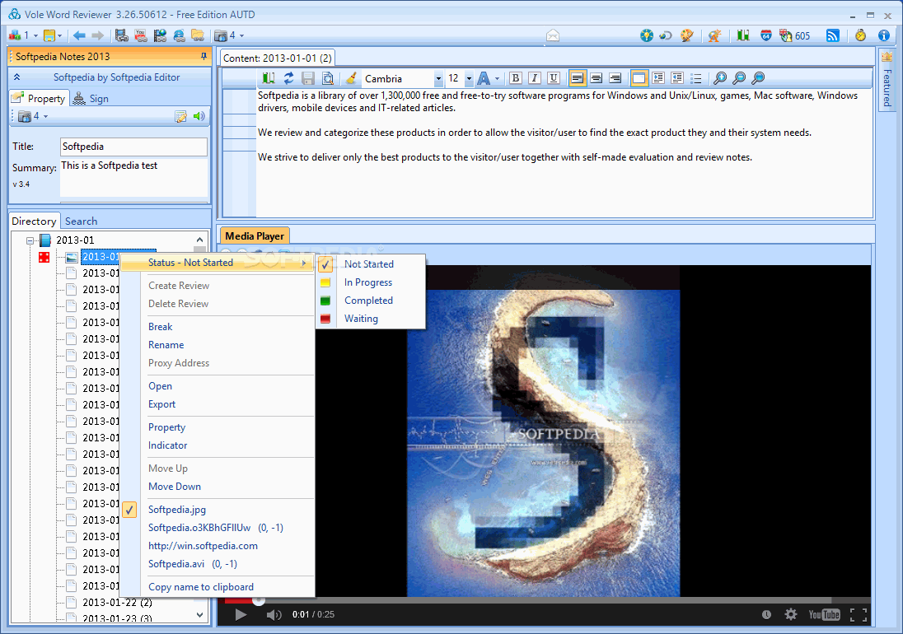Click the zoom in magnifier icon
Image resolution: width=903 pixels, height=634 pixels.
point(720,78)
